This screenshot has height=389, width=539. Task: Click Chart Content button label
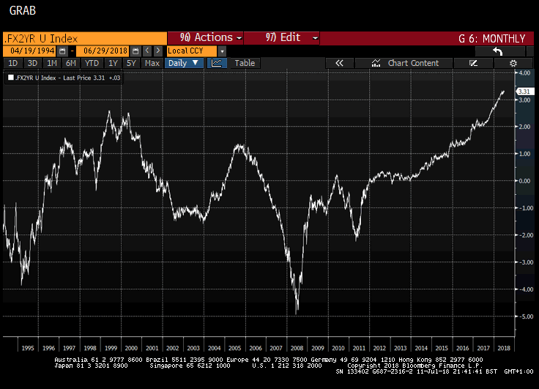(x=413, y=63)
